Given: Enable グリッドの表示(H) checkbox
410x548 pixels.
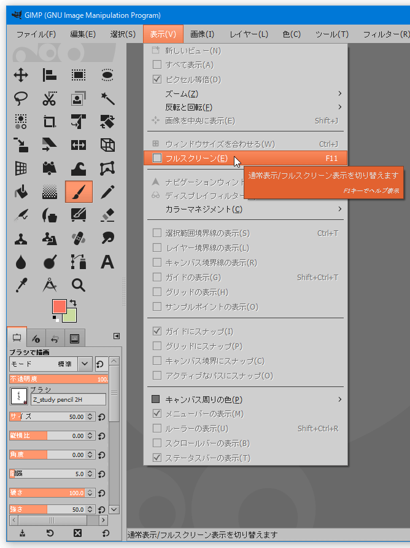Looking at the screenshot, I should (157, 292).
